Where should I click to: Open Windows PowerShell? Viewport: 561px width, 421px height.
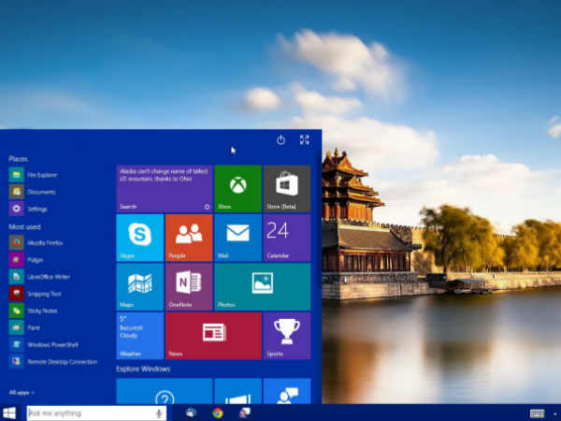click(44, 344)
